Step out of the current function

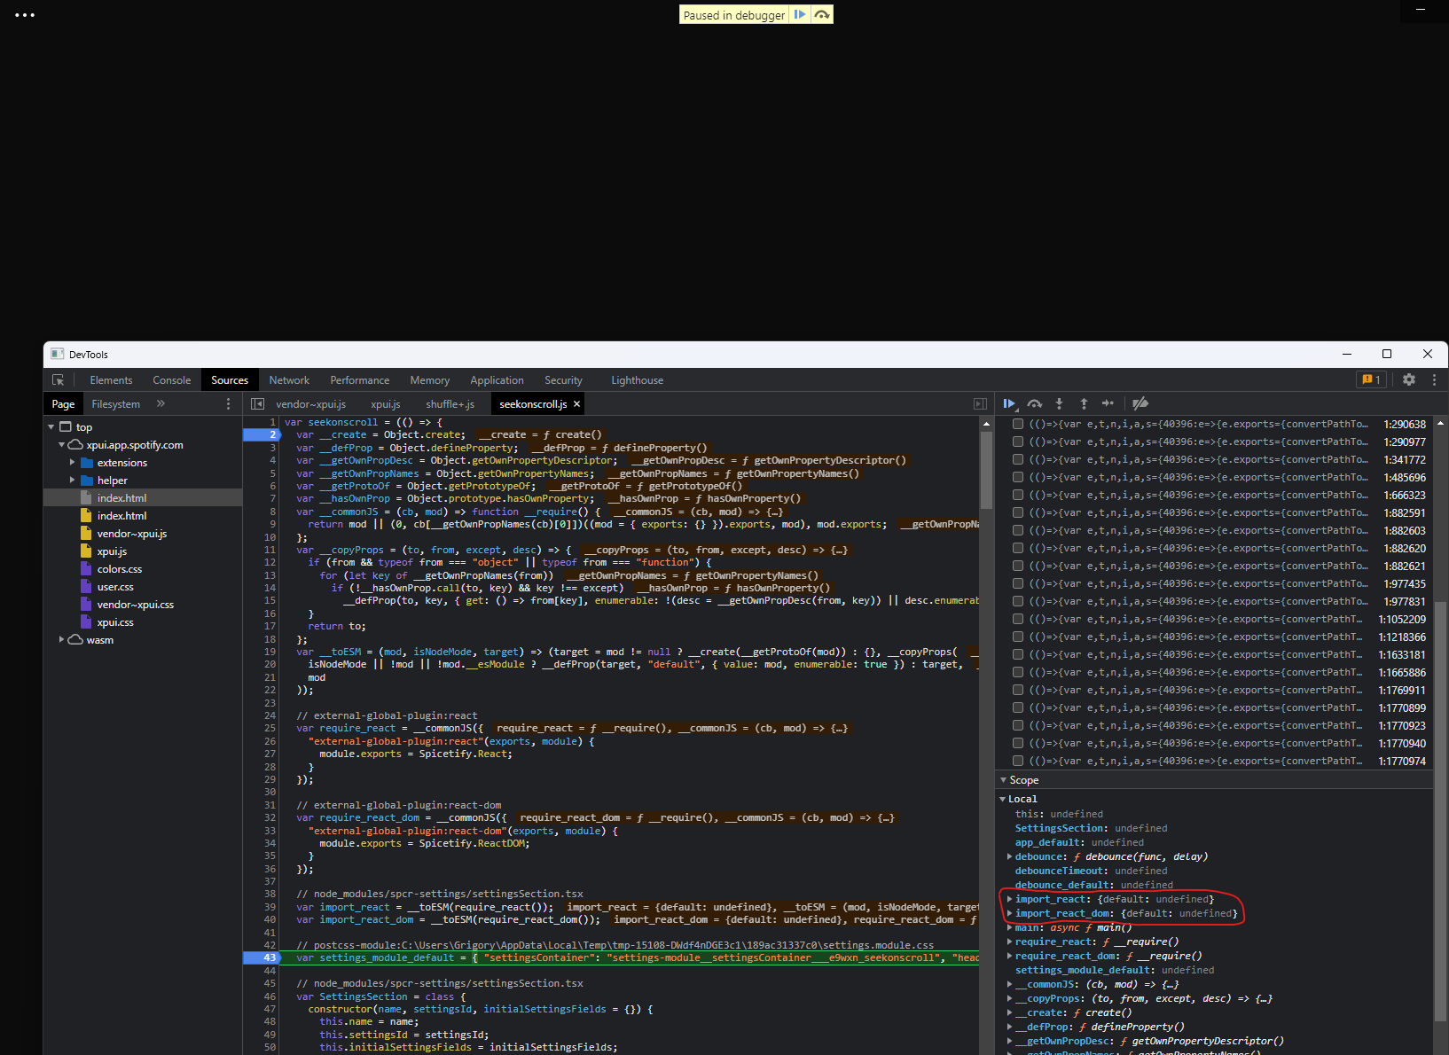coord(1084,403)
